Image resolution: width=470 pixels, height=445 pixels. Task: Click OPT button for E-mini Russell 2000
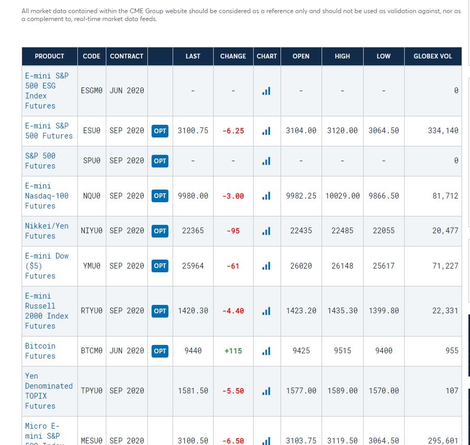160,311
